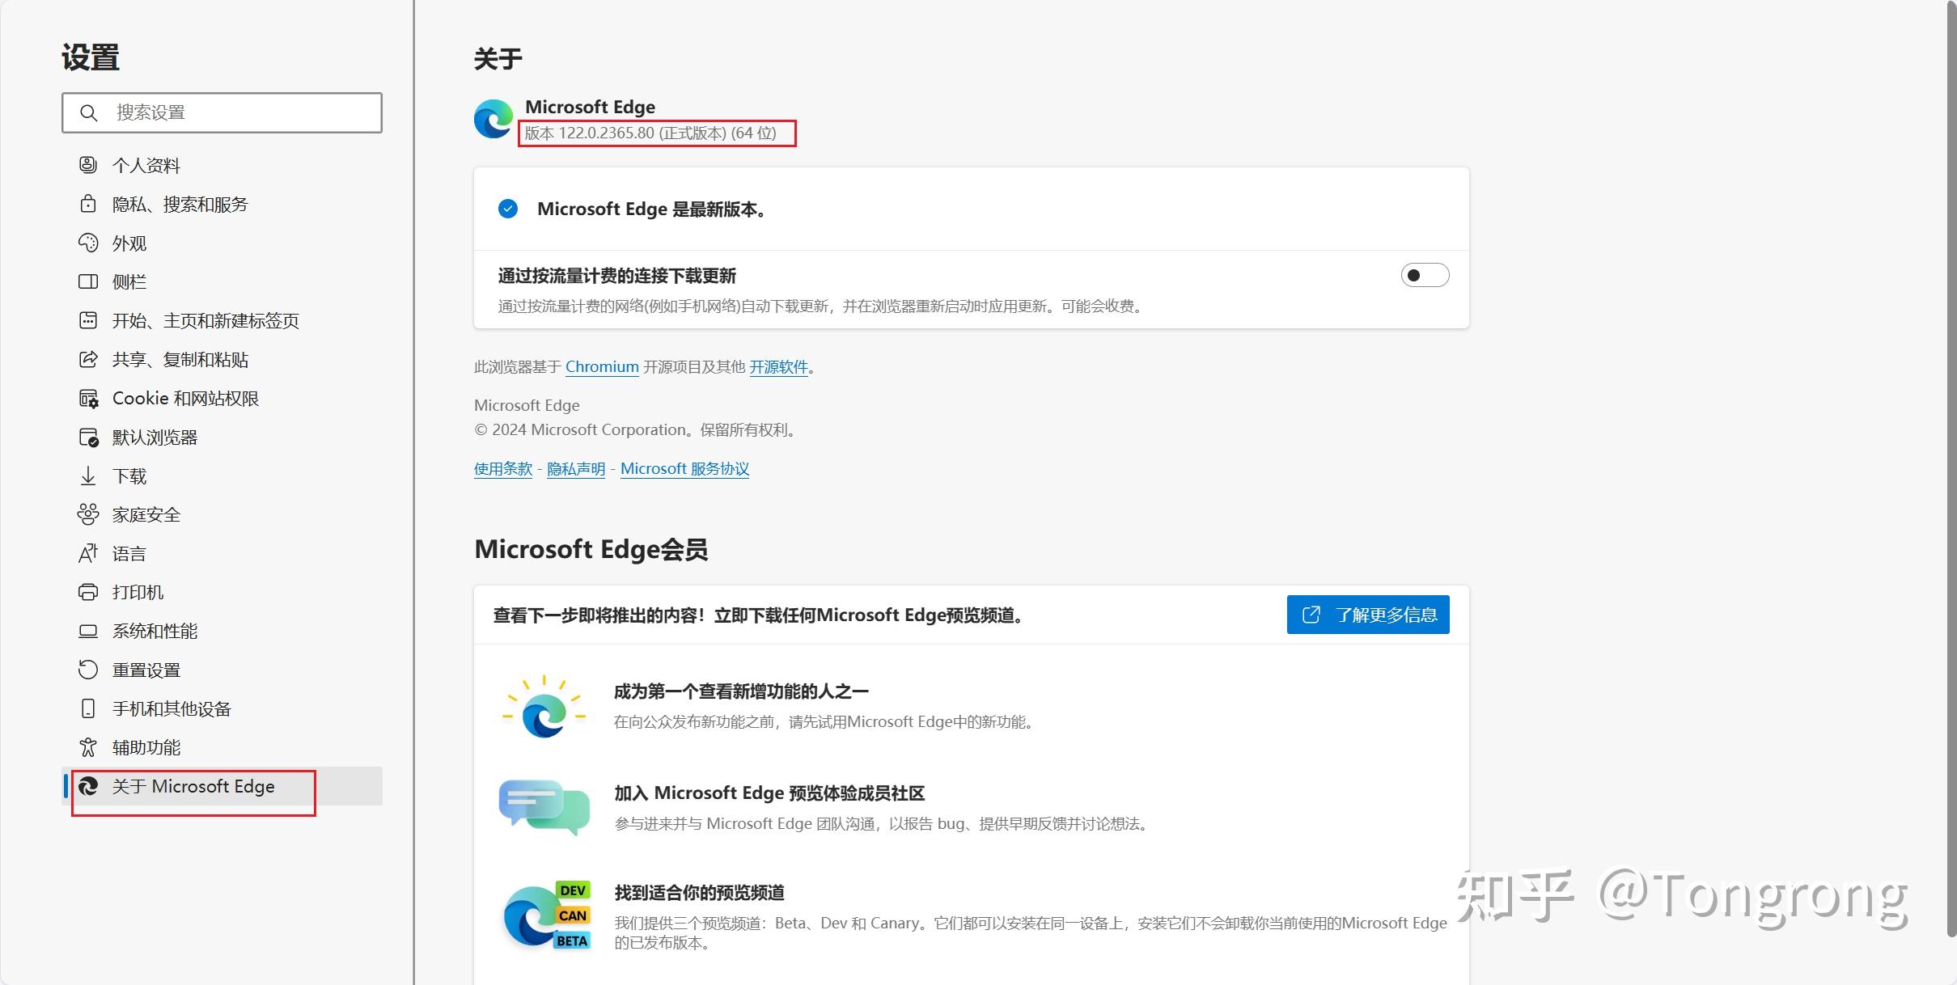
Task: Open the Chromium project link
Action: click(602, 366)
